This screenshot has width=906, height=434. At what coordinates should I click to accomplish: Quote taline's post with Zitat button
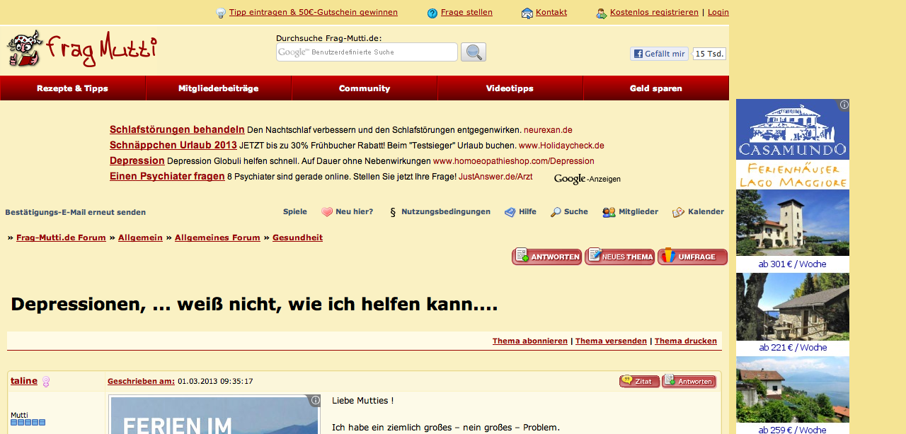coord(639,382)
